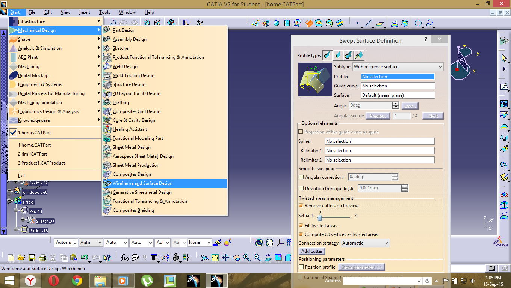Select Generative Sheetmetal Design entry
Image resolution: width=511 pixels, height=288 pixels.
pos(165,192)
